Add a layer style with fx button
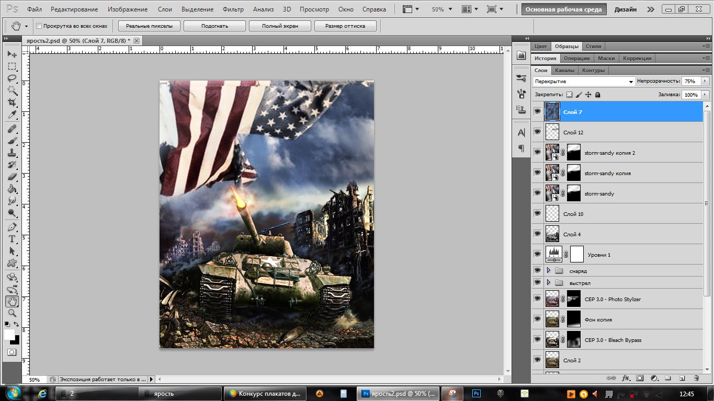This screenshot has width=714, height=401. 626,378
